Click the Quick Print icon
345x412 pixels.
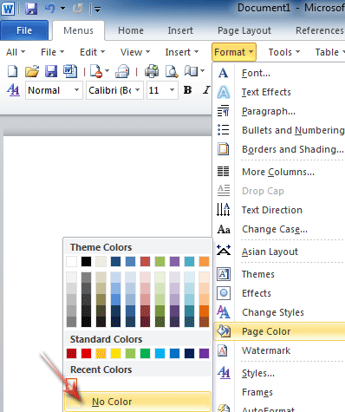point(152,71)
